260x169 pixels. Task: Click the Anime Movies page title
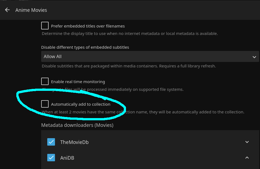pos(31,10)
